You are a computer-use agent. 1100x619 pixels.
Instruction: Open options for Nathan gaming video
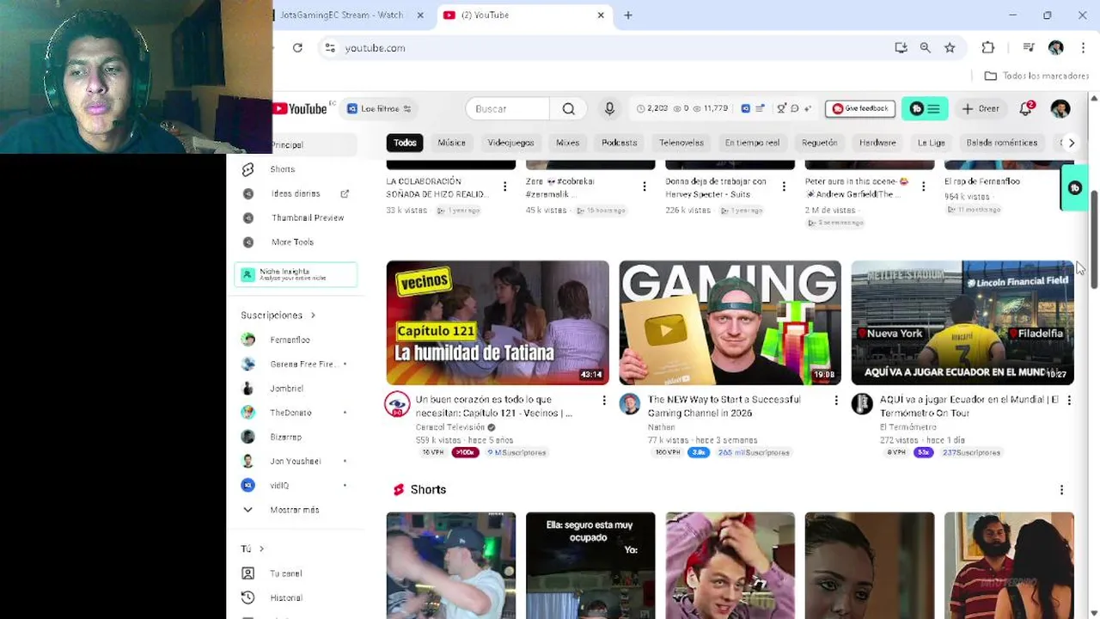(836, 401)
